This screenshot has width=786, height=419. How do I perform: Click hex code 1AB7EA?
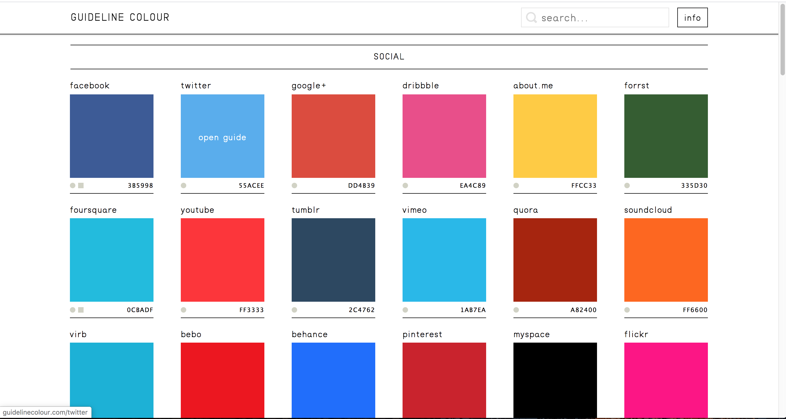(473, 310)
